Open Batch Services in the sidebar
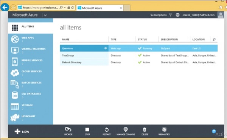 tap(31, 84)
